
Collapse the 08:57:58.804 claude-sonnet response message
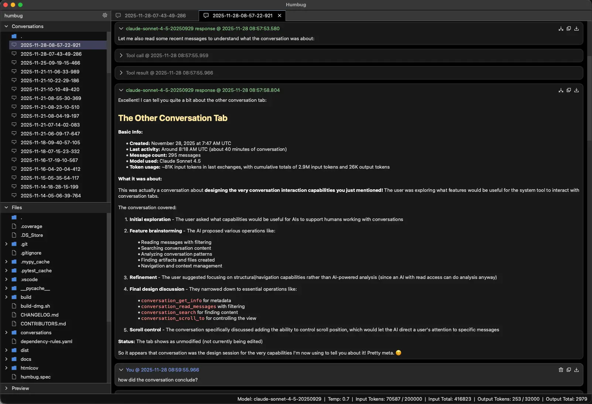click(x=121, y=90)
